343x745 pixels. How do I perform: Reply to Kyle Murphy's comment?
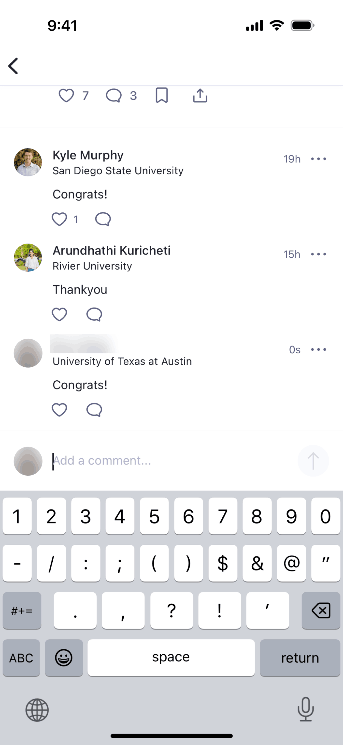tap(103, 219)
